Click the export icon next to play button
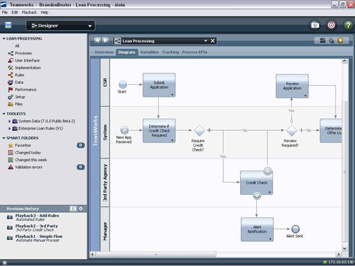355x266 pixels. [331, 40]
